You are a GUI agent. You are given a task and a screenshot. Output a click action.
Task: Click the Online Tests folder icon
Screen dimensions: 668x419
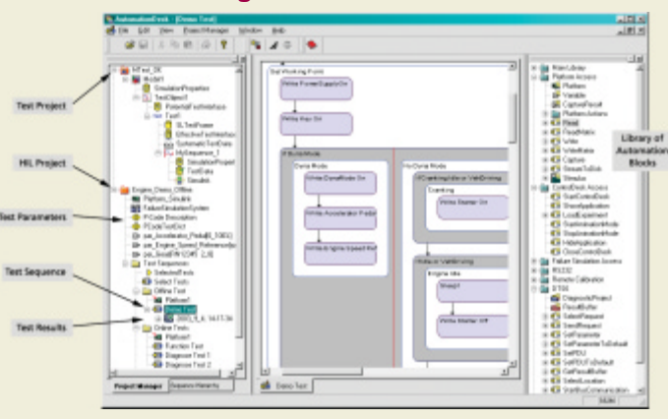coord(147,328)
